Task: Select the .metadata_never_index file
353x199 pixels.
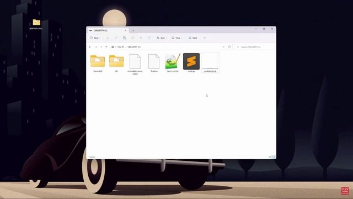Action: pos(135,64)
